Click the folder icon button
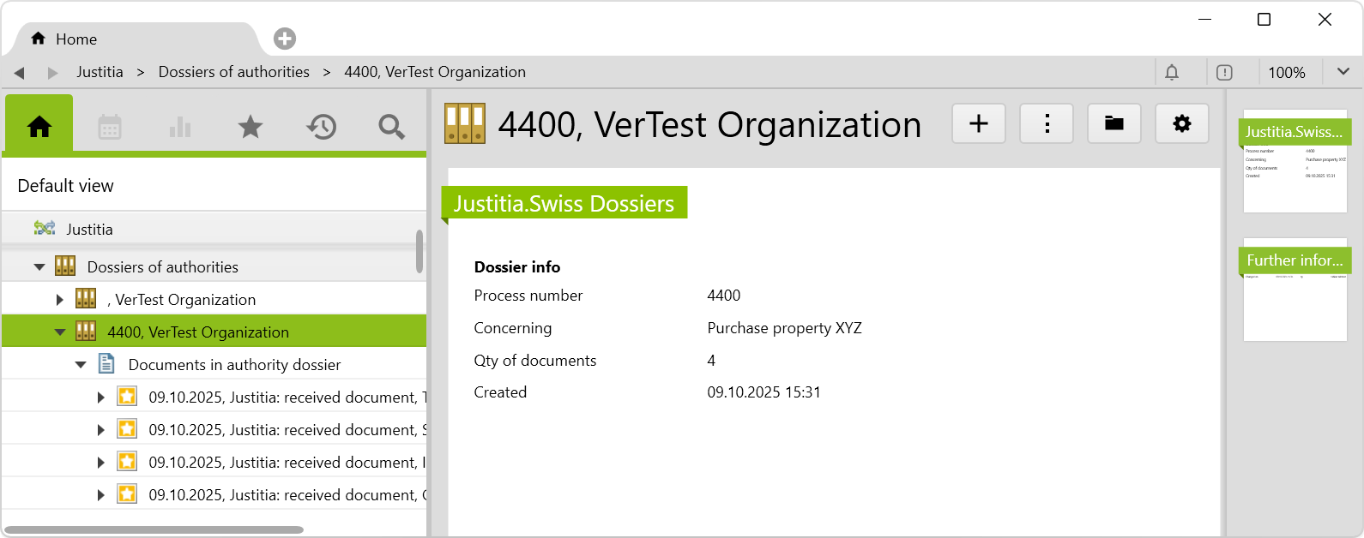The image size is (1364, 538). (1114, 124)
